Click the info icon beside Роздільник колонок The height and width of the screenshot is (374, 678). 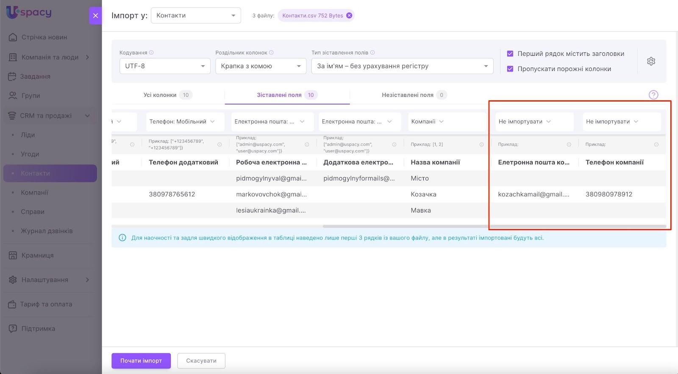pos(271,52)
